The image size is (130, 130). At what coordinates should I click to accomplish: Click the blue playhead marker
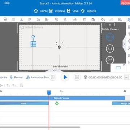[x=49, y=93]
